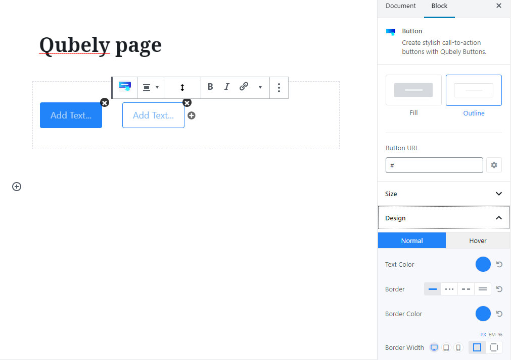Select the filled blue Add Text button
This screenshot has width=511, height=360.
click(71, 115)
